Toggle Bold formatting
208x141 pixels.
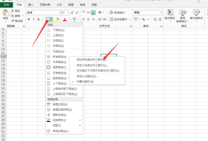click(29, 19)
